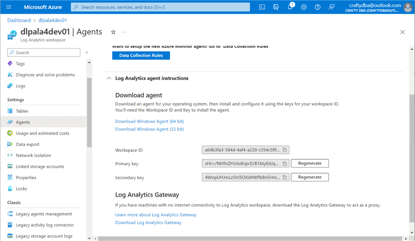Click the Usage and costs circle icon
The width and height of the screenshot is (415, 241).
[x=10, y=133]
